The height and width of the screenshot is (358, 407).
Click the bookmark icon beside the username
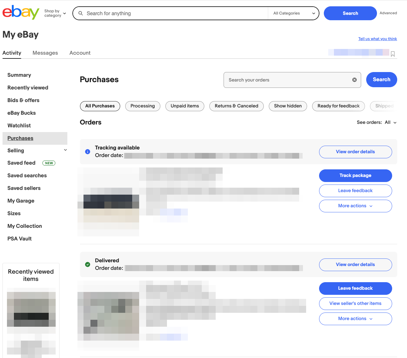tap(392, 54)
